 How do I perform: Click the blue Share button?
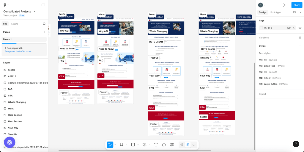click(x=297, y=5)
